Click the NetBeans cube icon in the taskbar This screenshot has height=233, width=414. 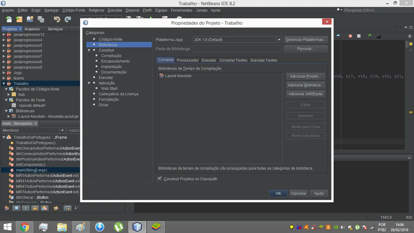pos(137,227)
